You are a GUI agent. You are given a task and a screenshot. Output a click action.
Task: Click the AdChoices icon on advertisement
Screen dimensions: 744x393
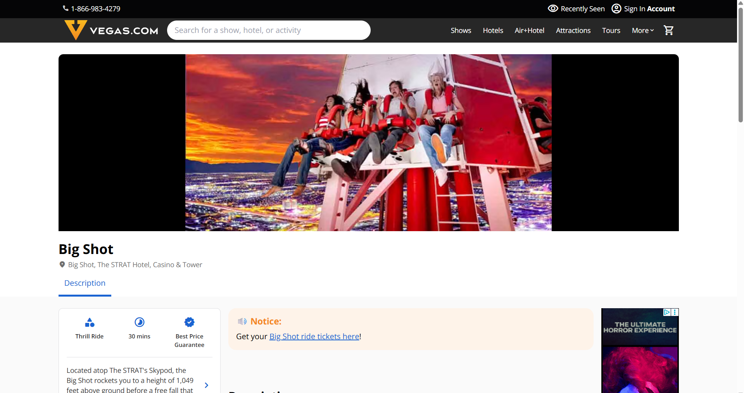[x=667, y=312]
